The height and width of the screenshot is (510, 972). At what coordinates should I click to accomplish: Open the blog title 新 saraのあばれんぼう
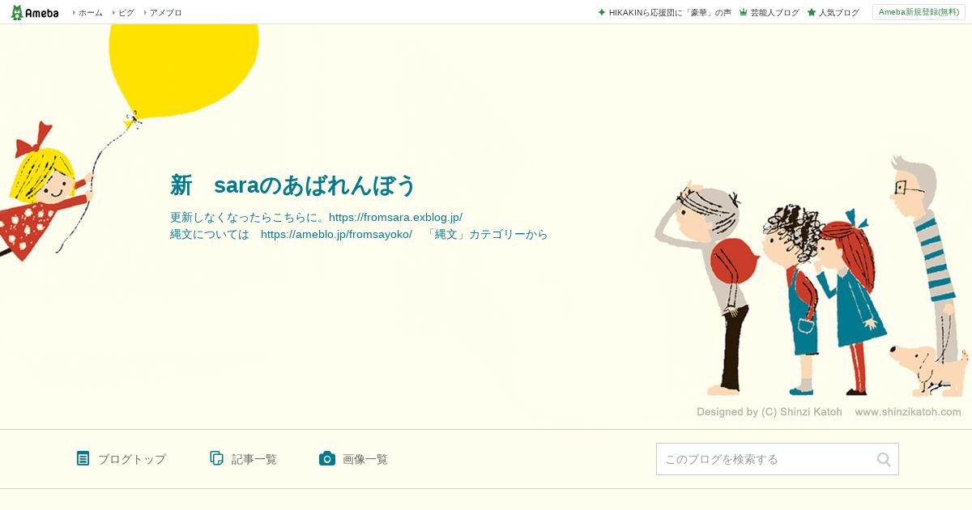292,185
